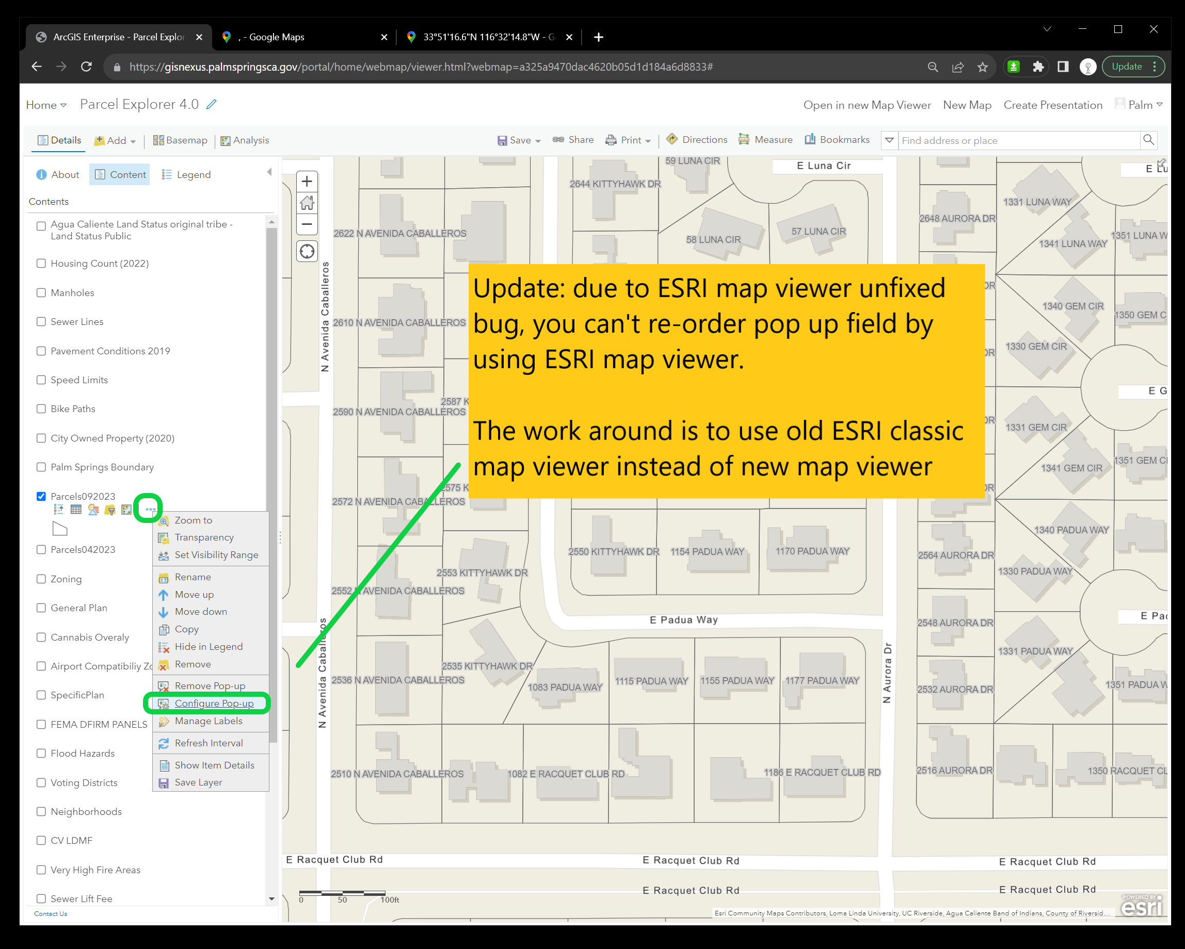1185x949 pixels.
Task: Open browser tab search chevron
Action: (1047, 29)
